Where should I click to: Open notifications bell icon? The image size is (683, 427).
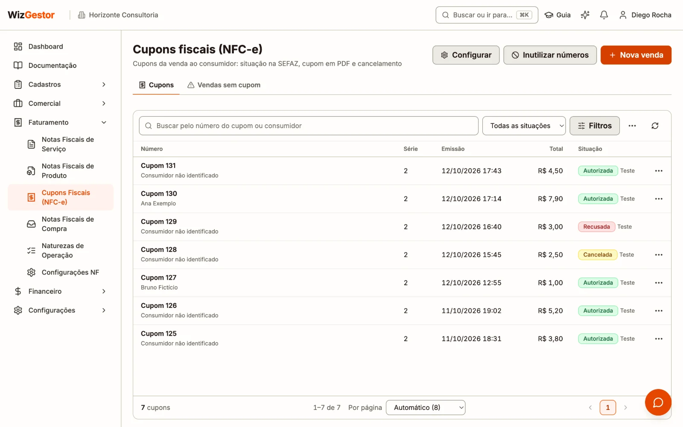(604, 15)
